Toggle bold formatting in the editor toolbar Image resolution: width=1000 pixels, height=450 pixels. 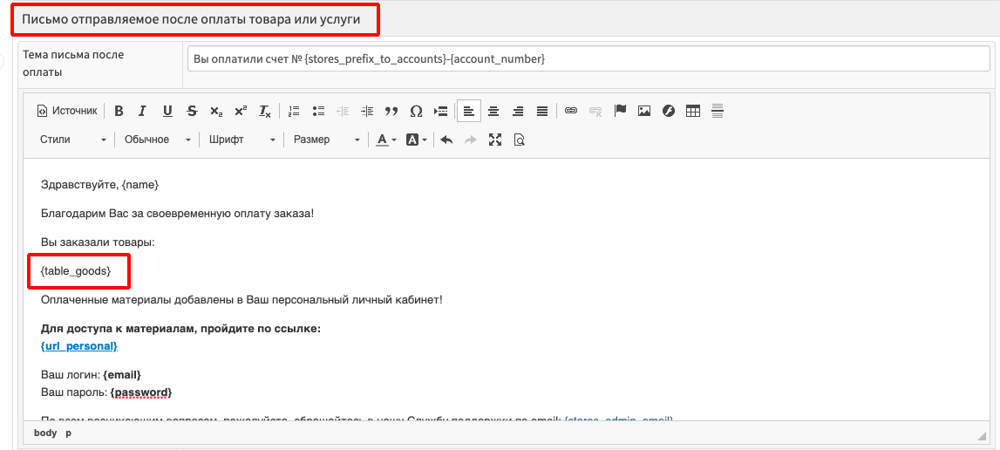(x=119, y=111)
